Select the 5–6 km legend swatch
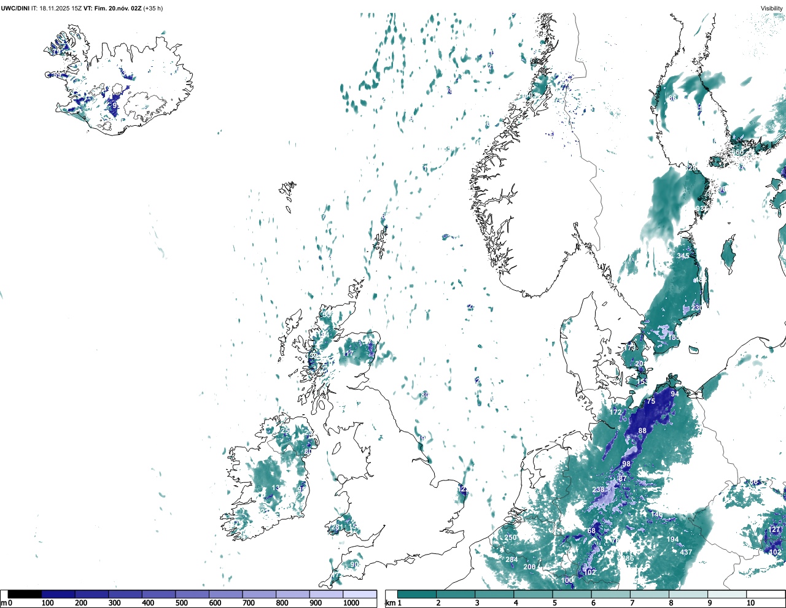Screen dimensions: 786x608 (572, 594)
